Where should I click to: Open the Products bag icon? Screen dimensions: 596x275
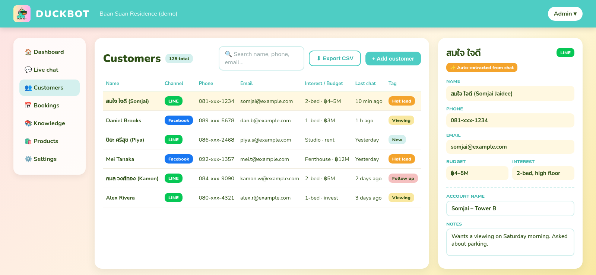(x=28, y=141)
